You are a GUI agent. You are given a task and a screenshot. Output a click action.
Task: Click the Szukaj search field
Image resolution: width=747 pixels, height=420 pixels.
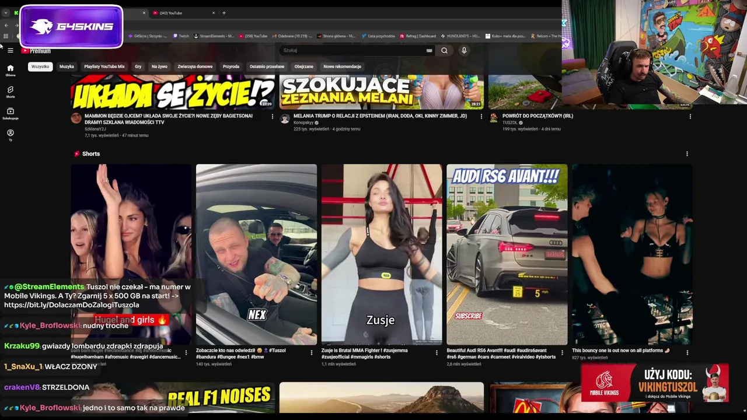pos(352,51)
